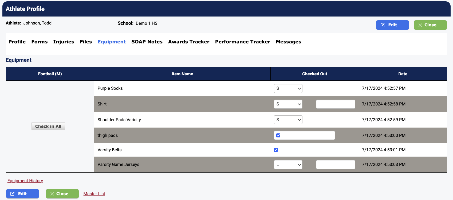The width and height of the screenshot is (453, 200).
Task: Open Varsity Game Jerseys size dropdown
Action: pyautogui.click(x=288, y=165)
